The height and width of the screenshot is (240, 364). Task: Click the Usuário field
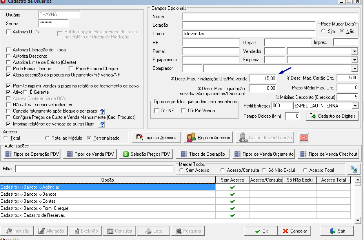(x=59, y=15)
